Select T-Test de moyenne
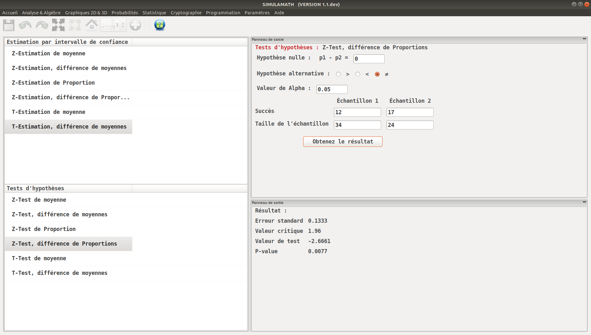 [x=68, y=258]
